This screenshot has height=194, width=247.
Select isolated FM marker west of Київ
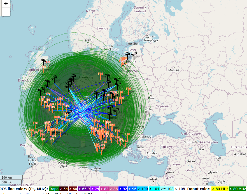pos(128,91)
